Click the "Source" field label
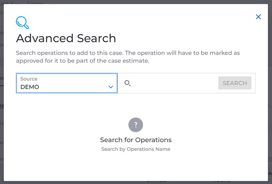The image size is (272, 184). pos(29,79)
